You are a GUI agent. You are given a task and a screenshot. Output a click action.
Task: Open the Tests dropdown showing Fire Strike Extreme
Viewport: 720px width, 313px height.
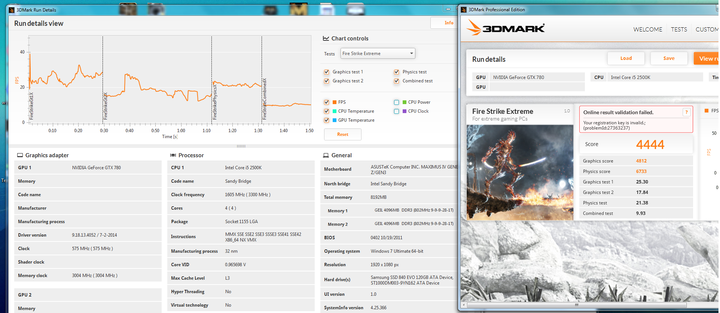click(378, 54)
